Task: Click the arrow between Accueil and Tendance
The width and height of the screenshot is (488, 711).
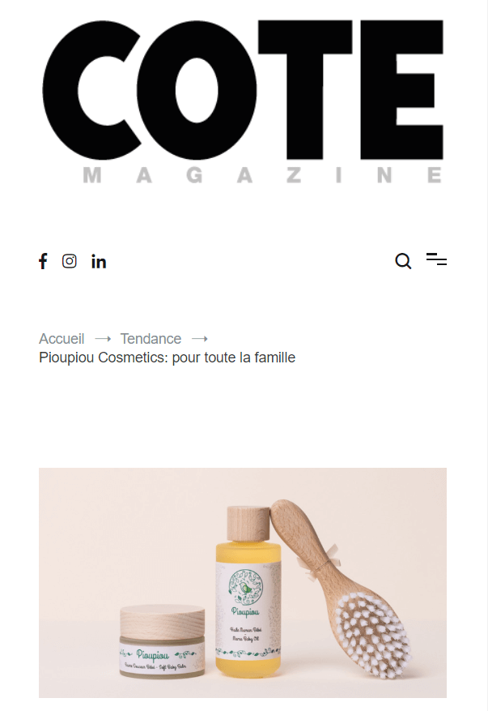Action: (103, 339)
